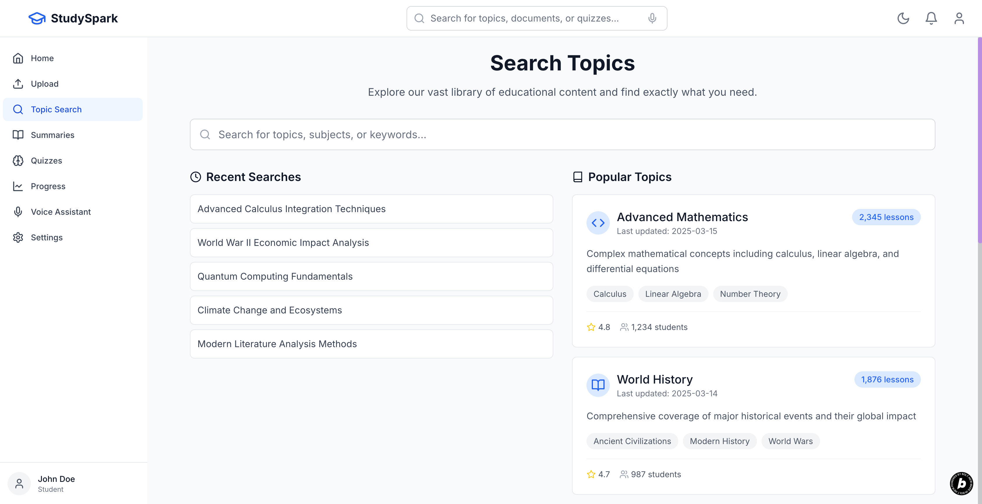Open user profile icon in header
The height and width of the screenshot is (504, 982).
coord(959,18)
